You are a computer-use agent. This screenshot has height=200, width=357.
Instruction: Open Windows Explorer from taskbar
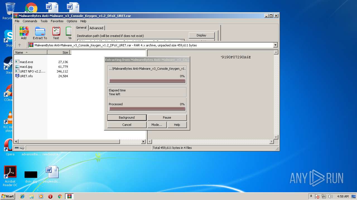pyautogui.click(x=32, y=196)
